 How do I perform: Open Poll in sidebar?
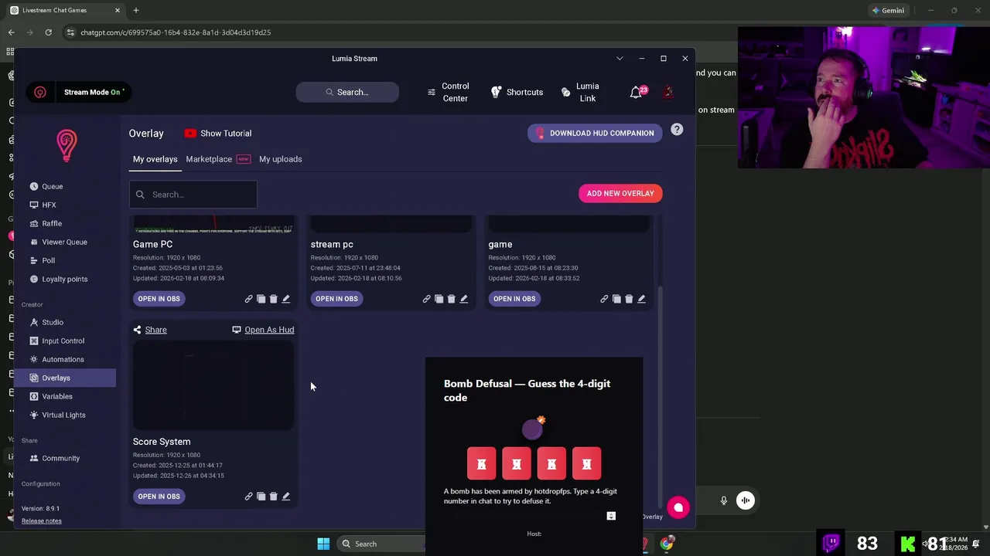click(65, 260)
